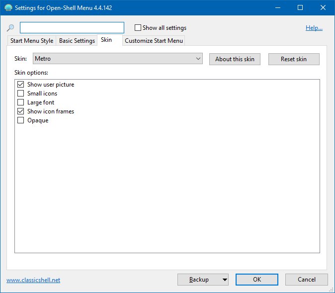Click into the settings search field

pyautogui.click(x=72, y=28)
